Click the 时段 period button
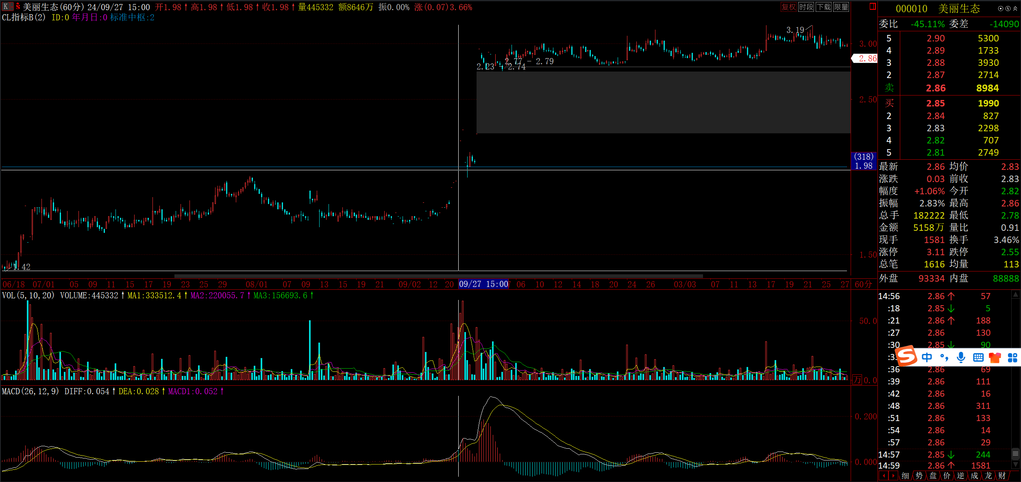The height and width of the screenshot is (482, 1021). point(806,7)
